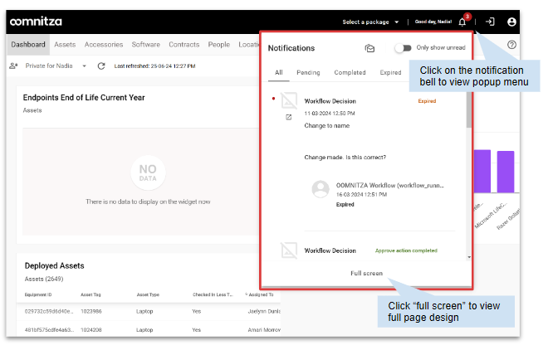Click Full screen notifications link
The image size is (548, 345).
click(x=366, y=274)
